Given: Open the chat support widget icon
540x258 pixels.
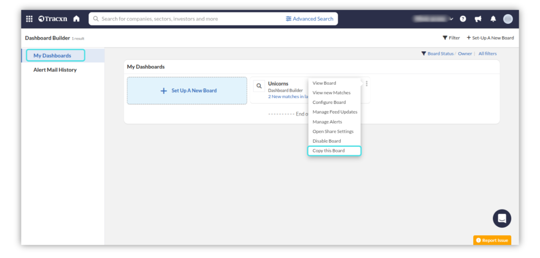Looking at the screenshot, I should click(x=502, y=218).
